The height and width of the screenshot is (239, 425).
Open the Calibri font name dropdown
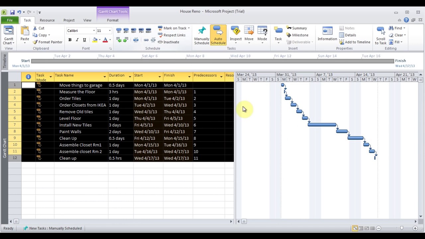[x=94, y=31]
